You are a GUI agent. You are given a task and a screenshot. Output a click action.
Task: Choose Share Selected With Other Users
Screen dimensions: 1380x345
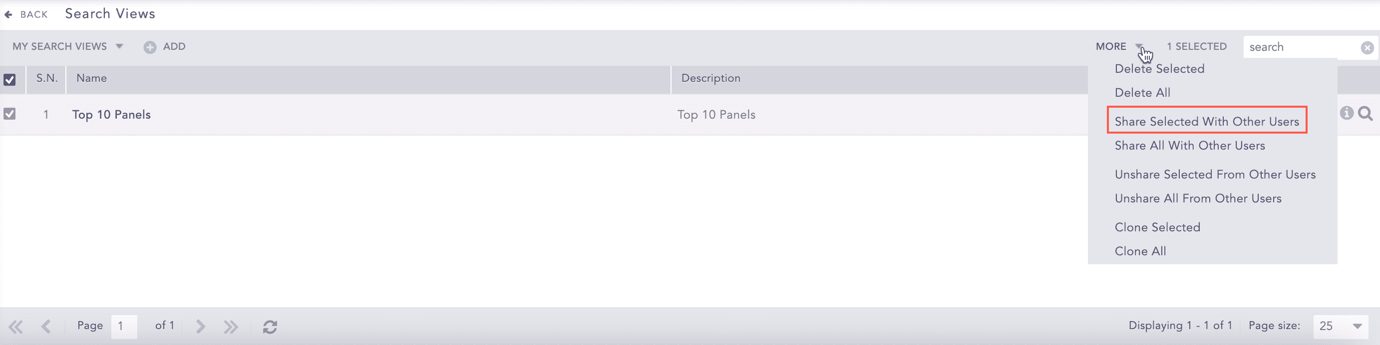pos(1206,122)
